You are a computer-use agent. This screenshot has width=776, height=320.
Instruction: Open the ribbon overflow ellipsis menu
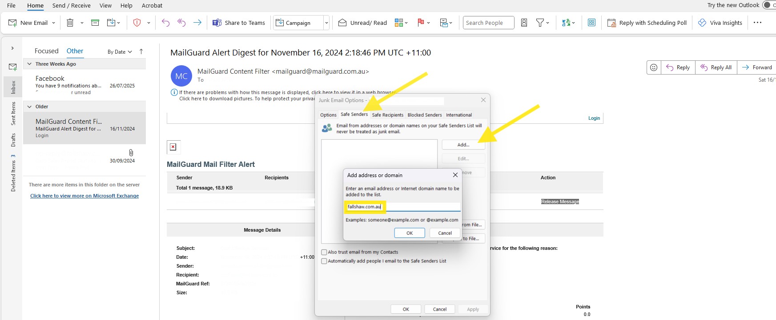pos(758,23)
